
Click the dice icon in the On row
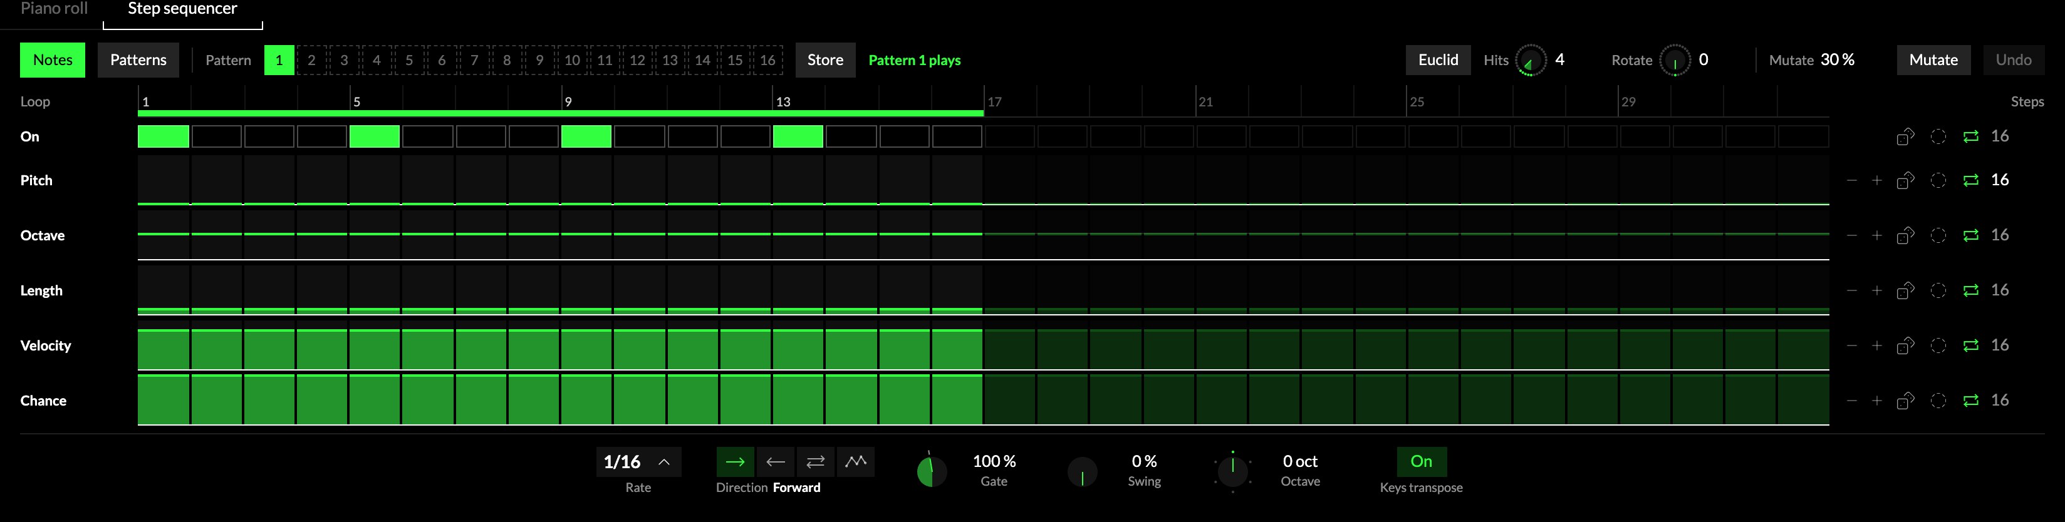pos(1905,137)
